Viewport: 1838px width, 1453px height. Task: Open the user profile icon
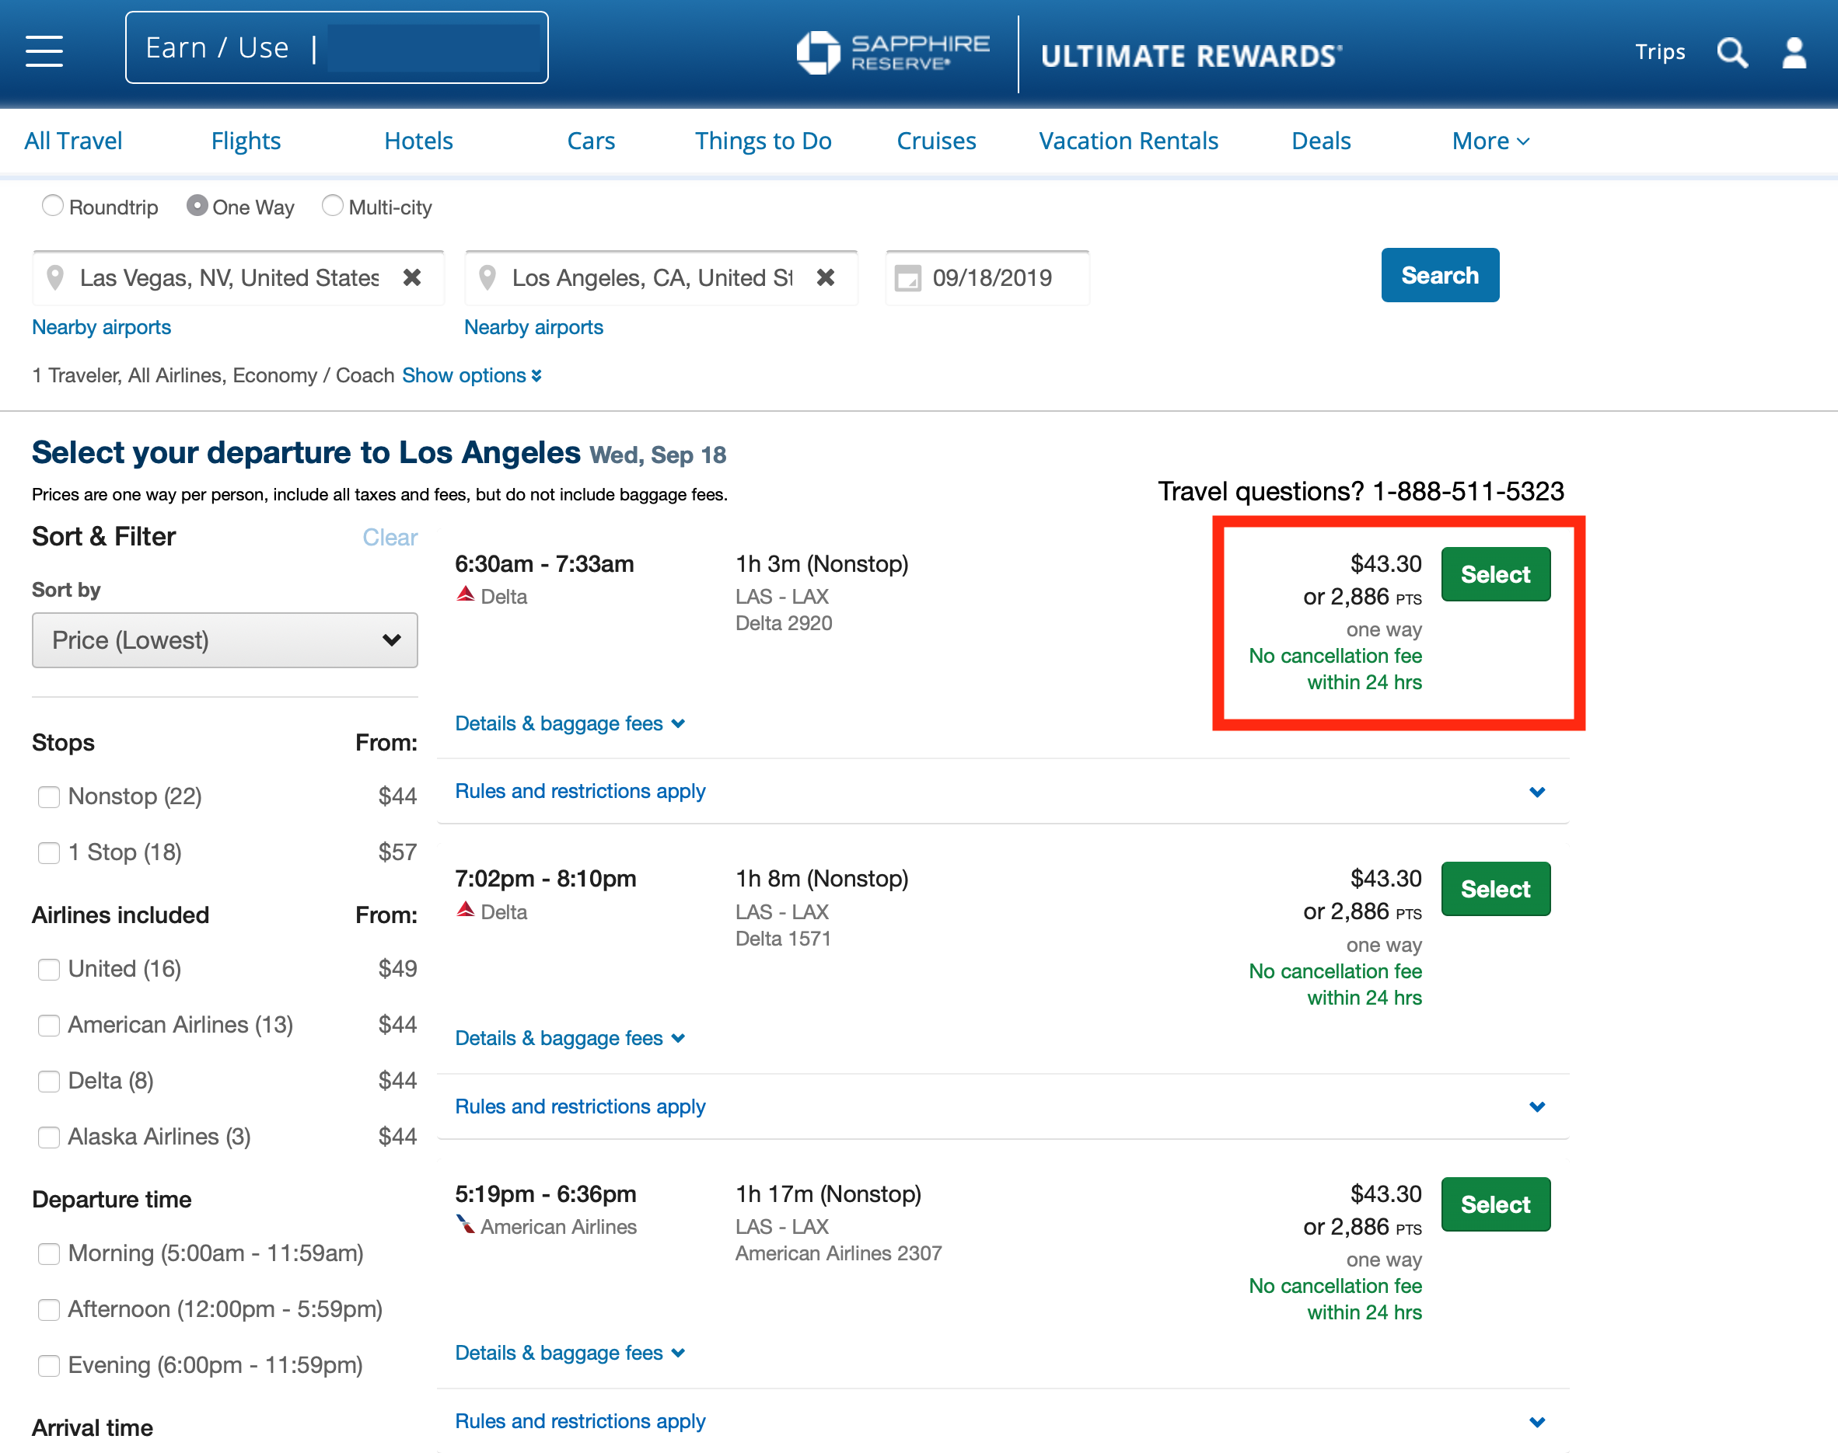[1794, 53]
